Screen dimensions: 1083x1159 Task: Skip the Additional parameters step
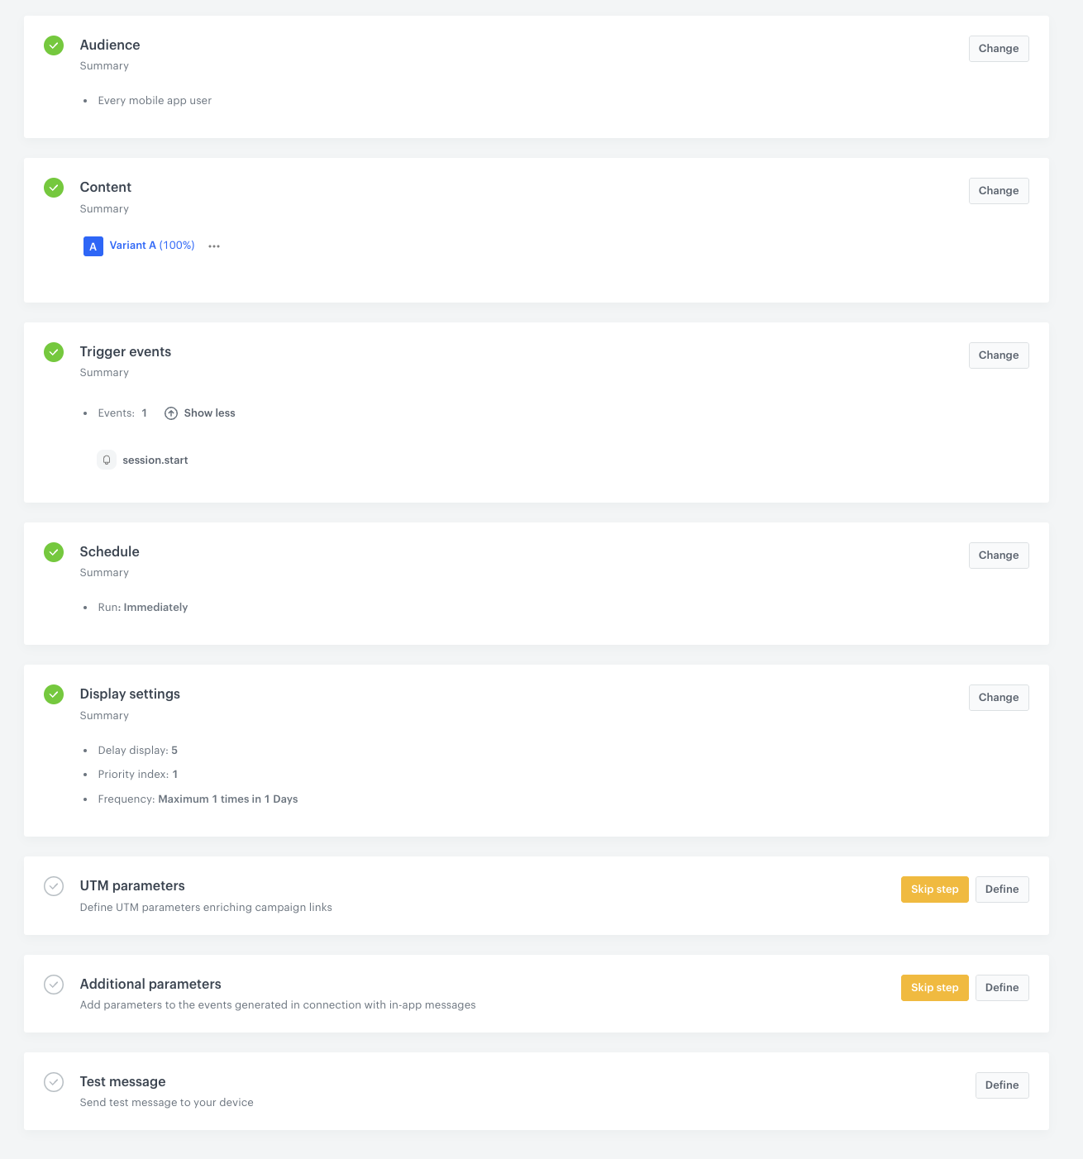tap(934, 987)
